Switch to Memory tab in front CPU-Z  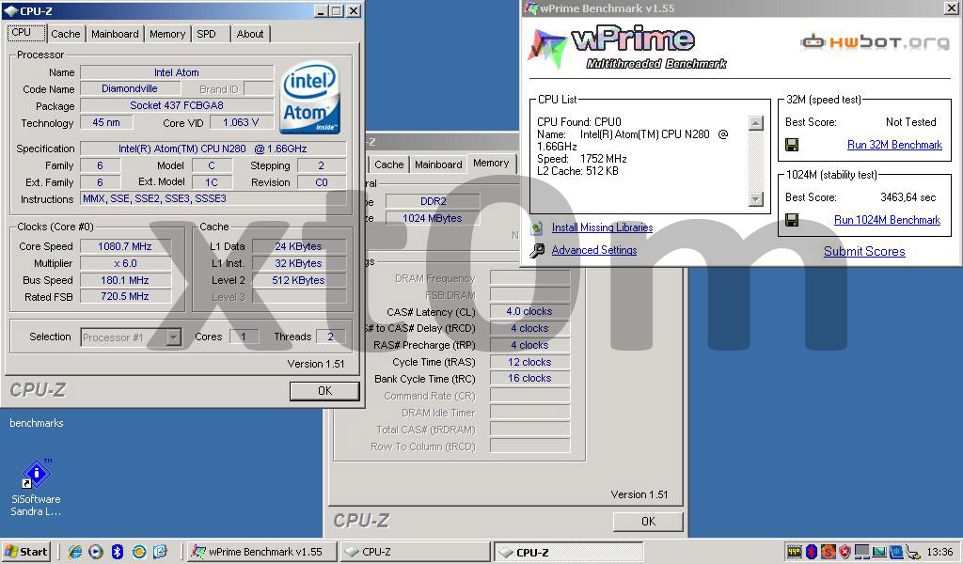[167, 34]
